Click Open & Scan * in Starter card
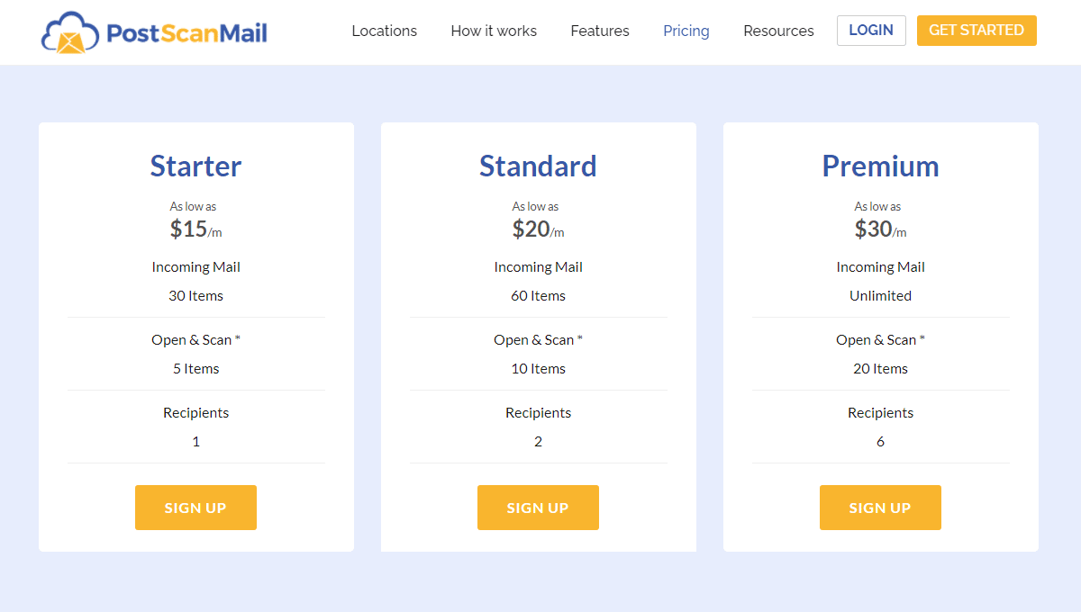The width and height of the screenshot is (1081, 612). 195,339
